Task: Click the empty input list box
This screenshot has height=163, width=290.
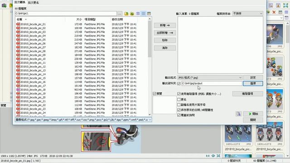Action: point(220,45)
